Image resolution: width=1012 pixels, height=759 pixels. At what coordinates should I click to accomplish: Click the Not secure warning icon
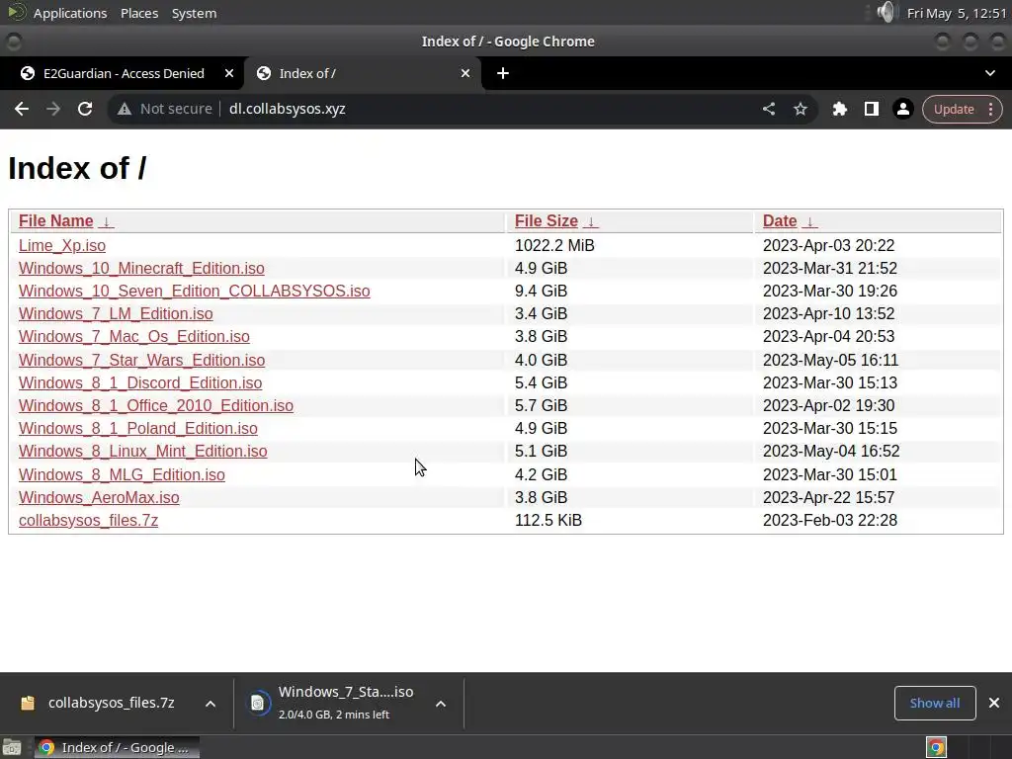[125, 109]
